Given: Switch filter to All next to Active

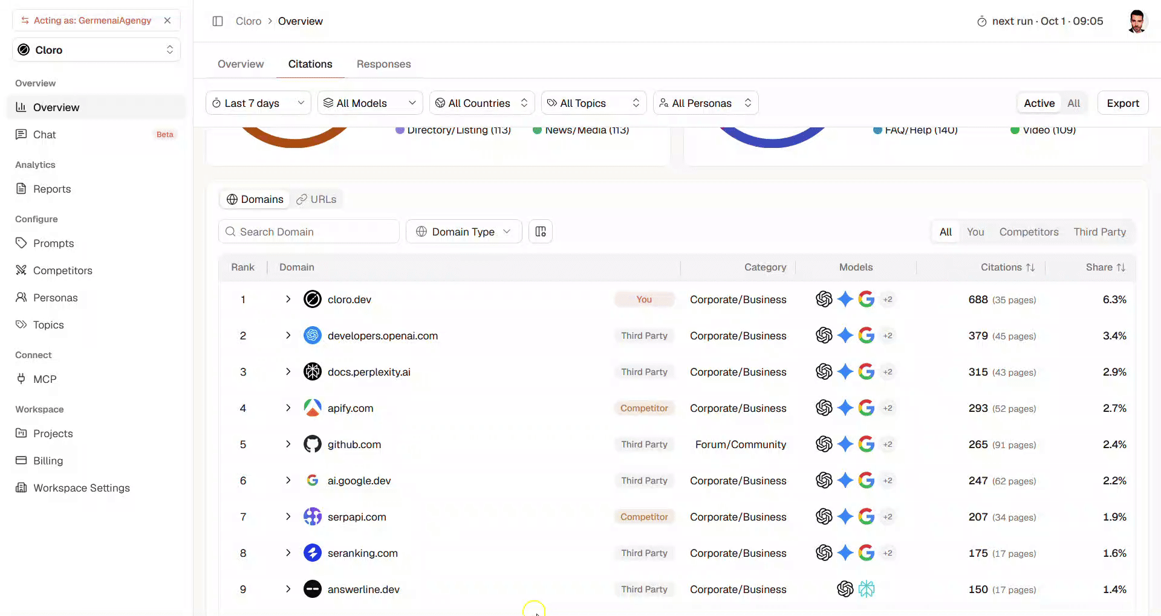Looking at the screenshot, I should tap(1073, 103).
